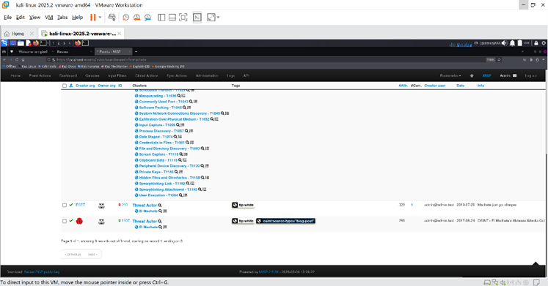Open the VMware VM menu
This screenshot has width=548, height=286.
[x=49, y=17]
